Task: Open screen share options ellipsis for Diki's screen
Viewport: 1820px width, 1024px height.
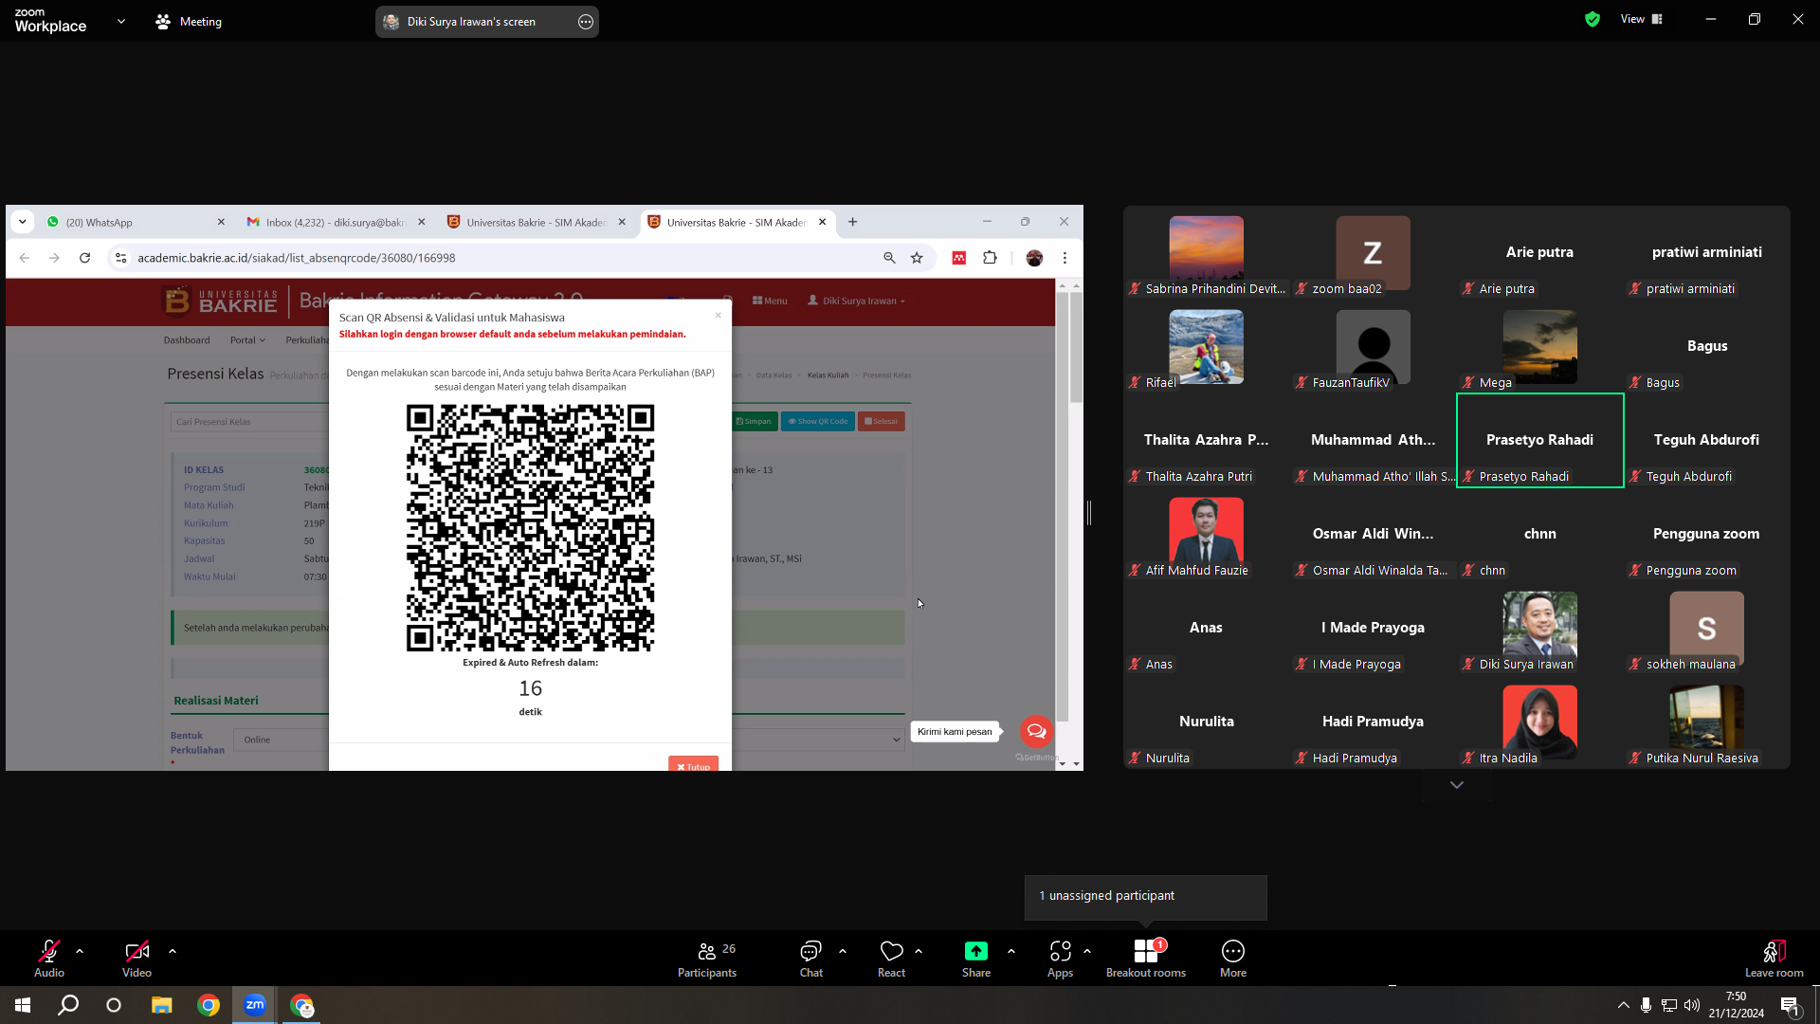Action: (x=586, y=22)
